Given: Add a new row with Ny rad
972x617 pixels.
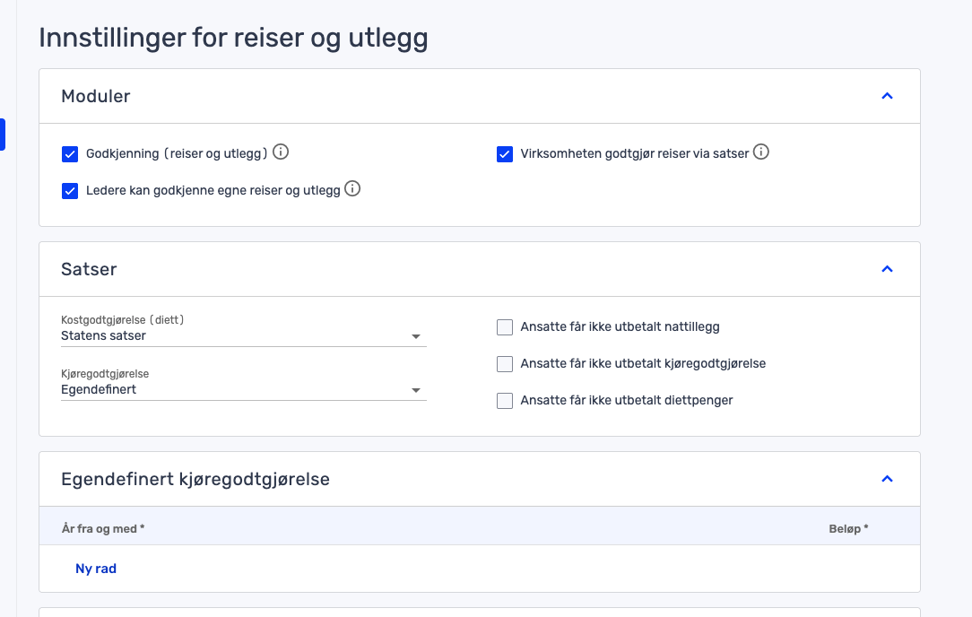Looking at the screenshot, I should point(96,569).
